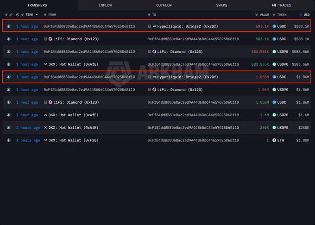The height and width of the screenshot is (225, 315).
Task: Click OKX logo in the 1.6M row
Action: tap(45, 115)
